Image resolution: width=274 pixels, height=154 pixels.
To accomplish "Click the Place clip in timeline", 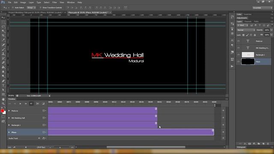I will tap(131, 132).
